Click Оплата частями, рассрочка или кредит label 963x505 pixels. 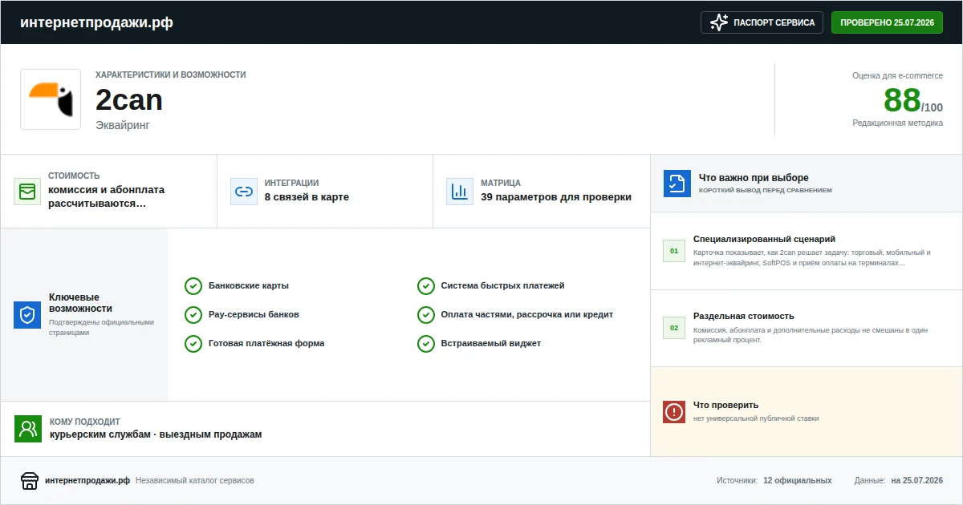coord(527,315)
